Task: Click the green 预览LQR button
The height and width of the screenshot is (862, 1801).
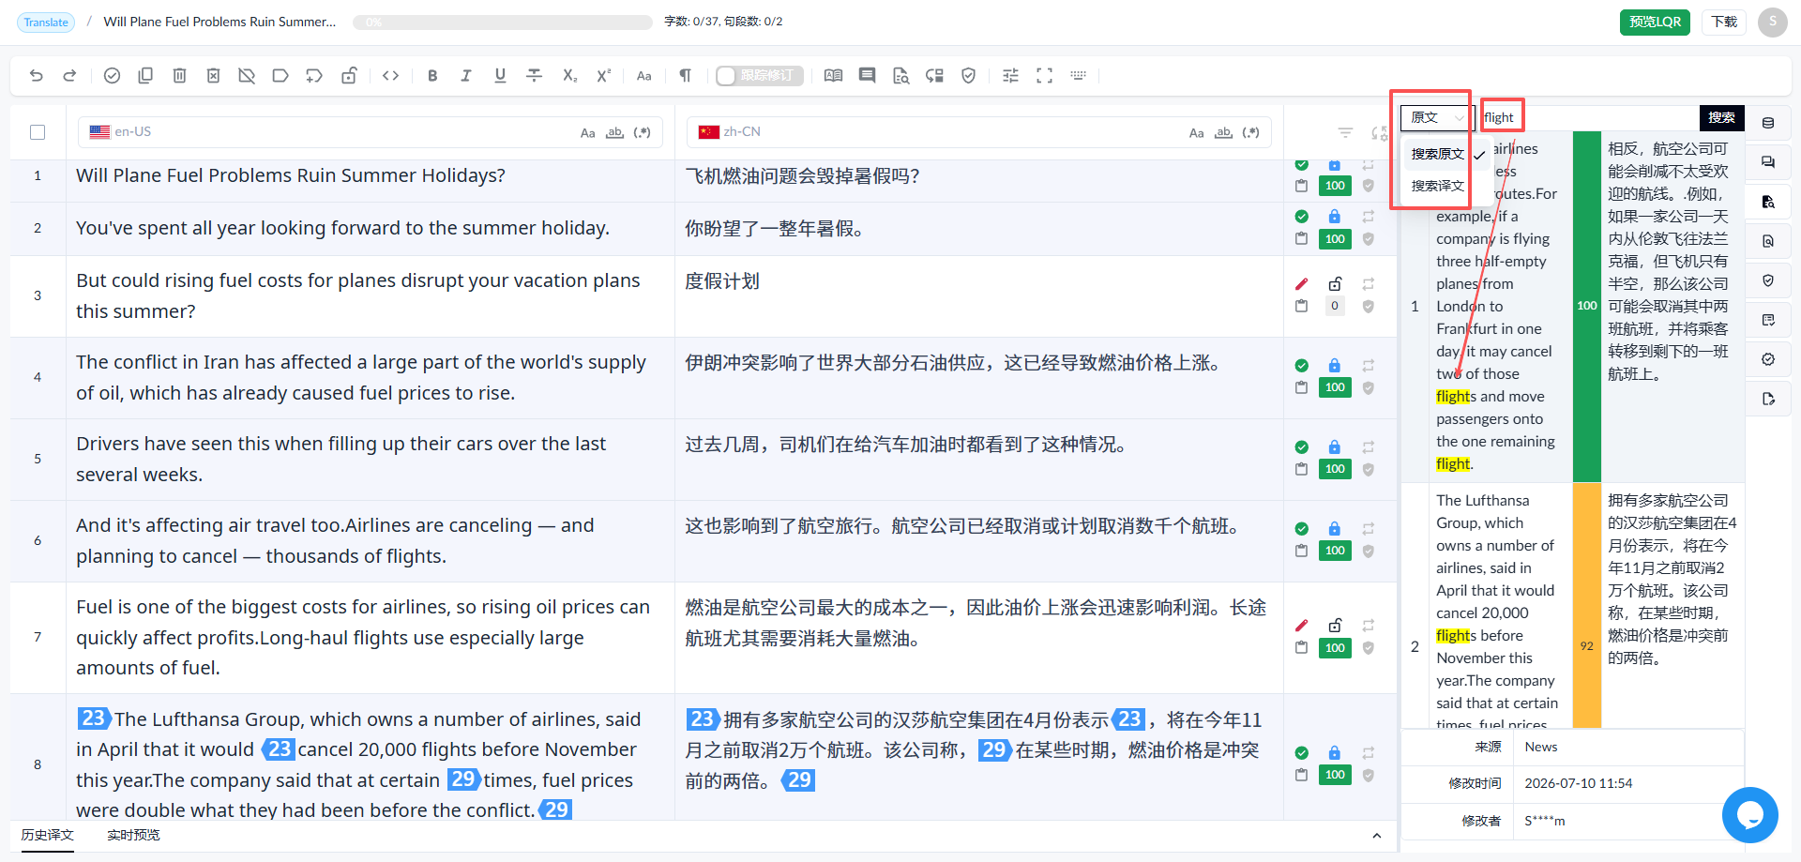Action: [x=1655, y=22]
